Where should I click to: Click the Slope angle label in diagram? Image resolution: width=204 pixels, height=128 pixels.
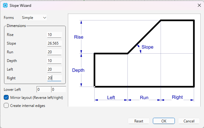tap(147, 47)
